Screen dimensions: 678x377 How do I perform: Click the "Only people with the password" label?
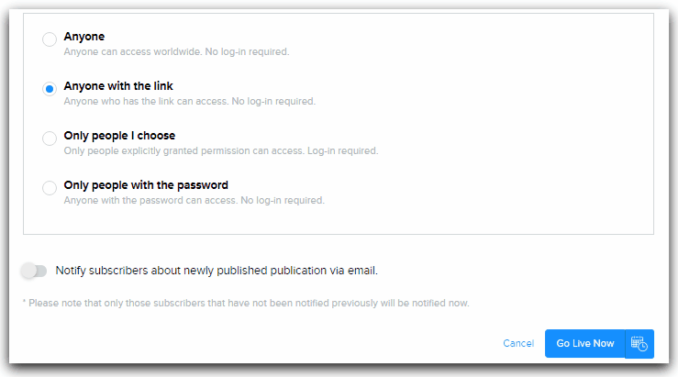146,185
